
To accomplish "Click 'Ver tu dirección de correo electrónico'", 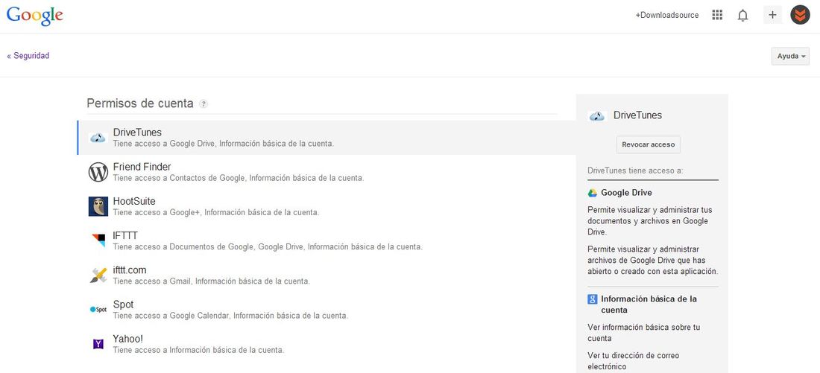I will coord(634,361).
